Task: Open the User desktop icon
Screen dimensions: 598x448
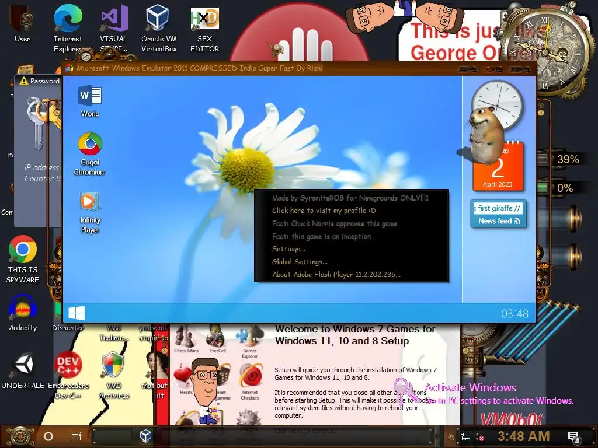Action: tap(23, 23)
